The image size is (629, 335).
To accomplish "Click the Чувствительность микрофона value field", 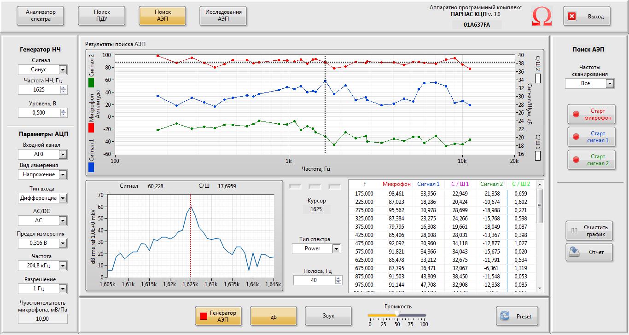I will 42,318.
